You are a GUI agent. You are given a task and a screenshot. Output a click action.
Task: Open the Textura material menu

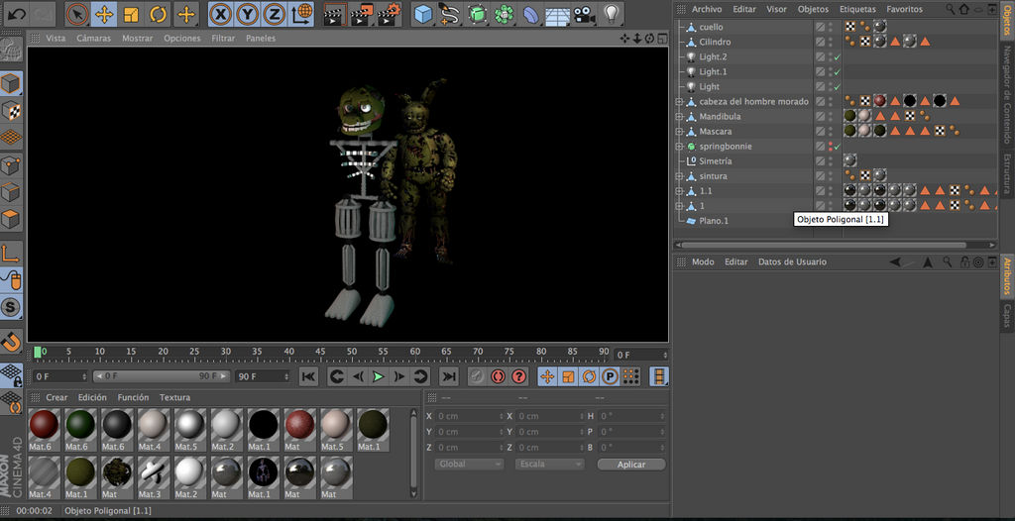pyautogui.click(x=174, y=397)
